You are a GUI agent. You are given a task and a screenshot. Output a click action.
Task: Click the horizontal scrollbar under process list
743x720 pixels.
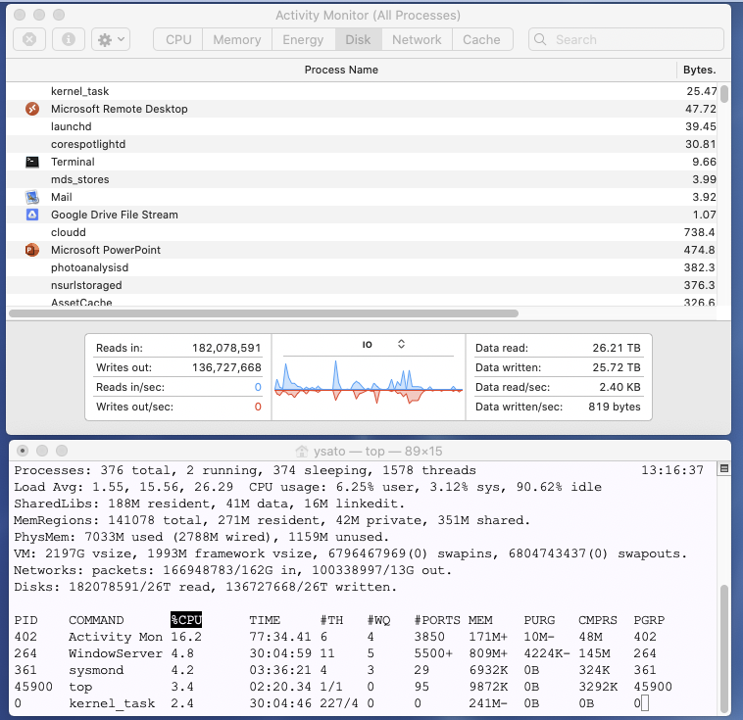coord(263,313)
